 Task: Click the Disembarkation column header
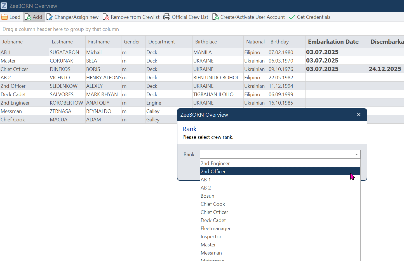386,42
